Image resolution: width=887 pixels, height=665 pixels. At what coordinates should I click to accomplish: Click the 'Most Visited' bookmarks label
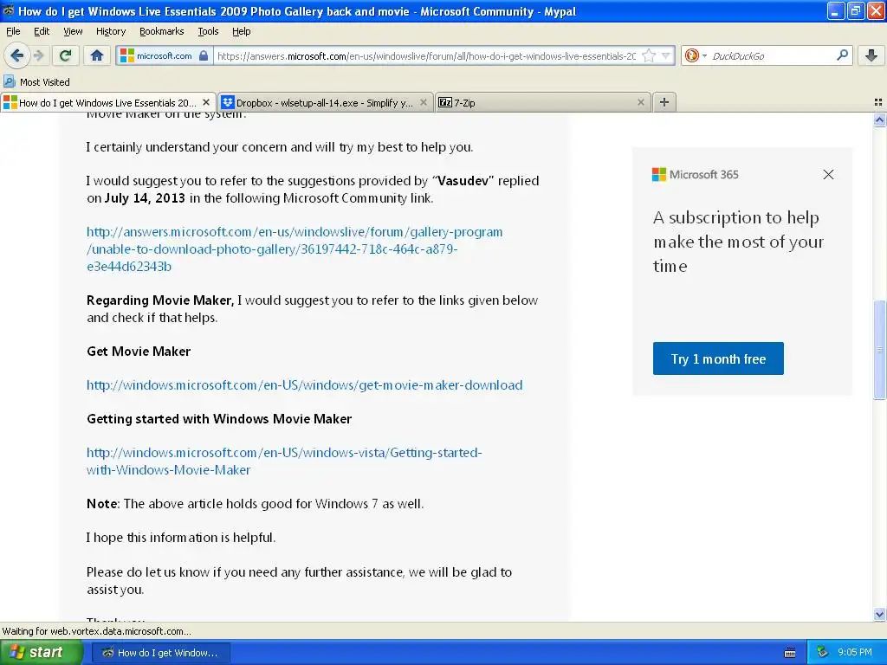click(x=45, y=82)
